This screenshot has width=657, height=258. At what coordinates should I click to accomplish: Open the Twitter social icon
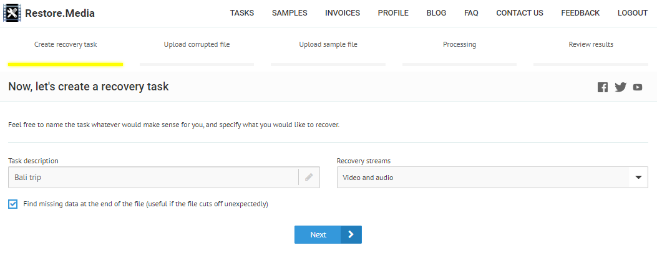620,87
